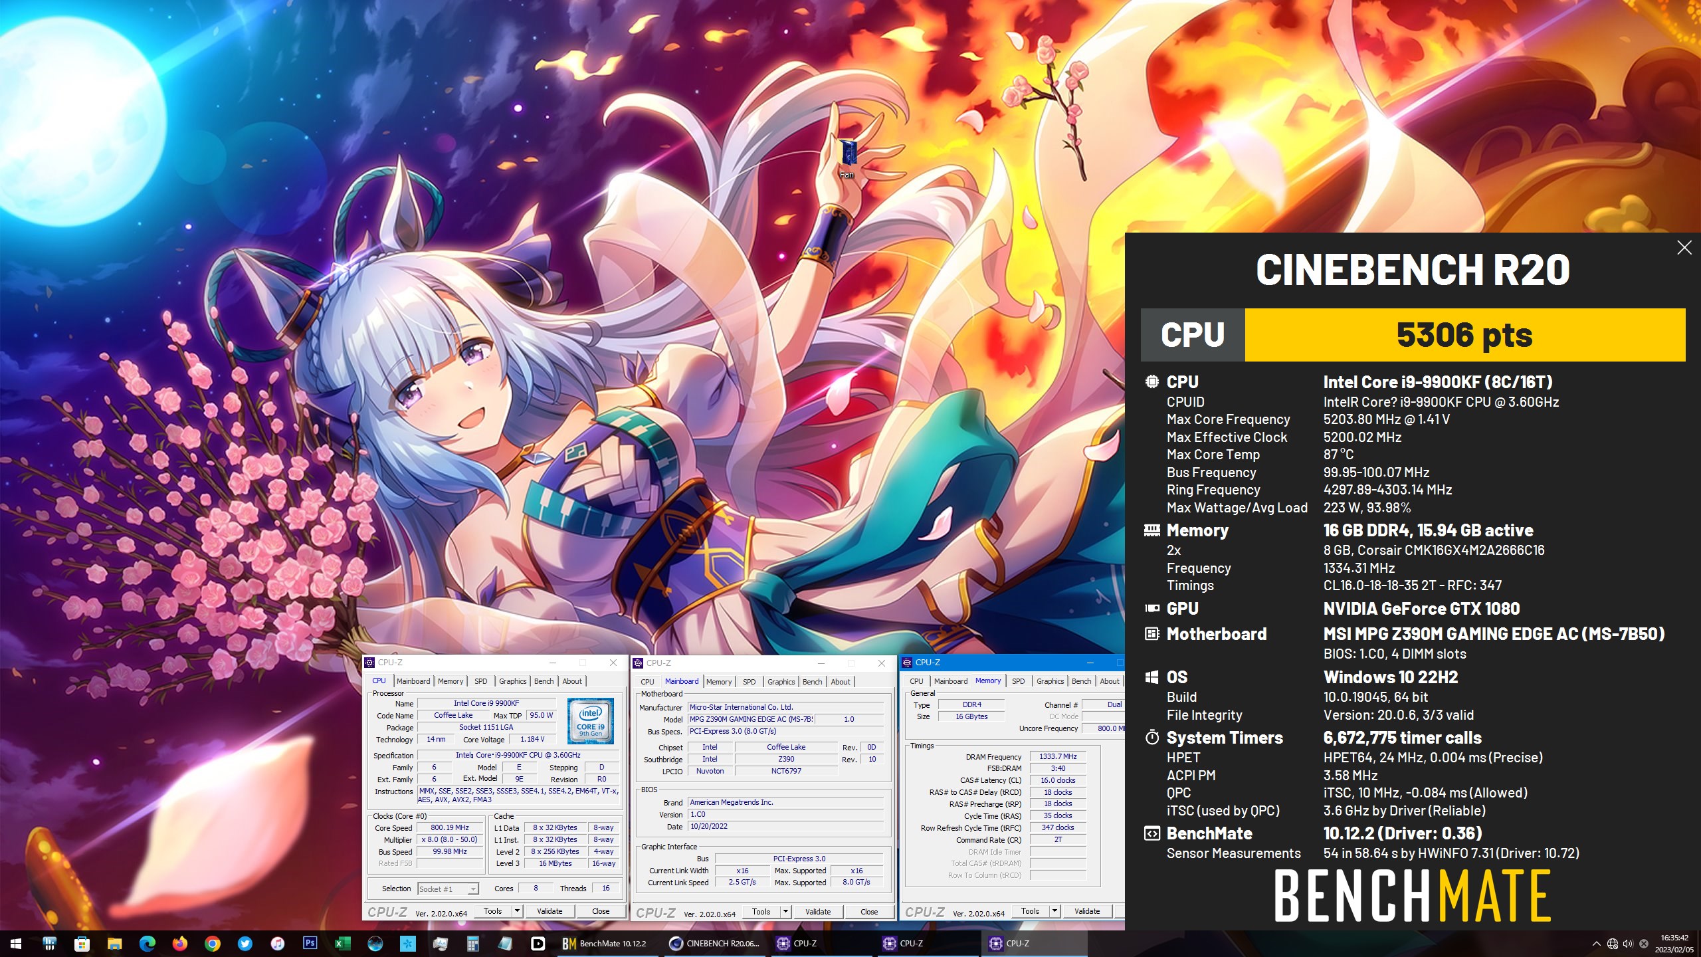Open Graphics tab in CPU-Z processor window
1701x957 pixels.
tap(512, 681)
